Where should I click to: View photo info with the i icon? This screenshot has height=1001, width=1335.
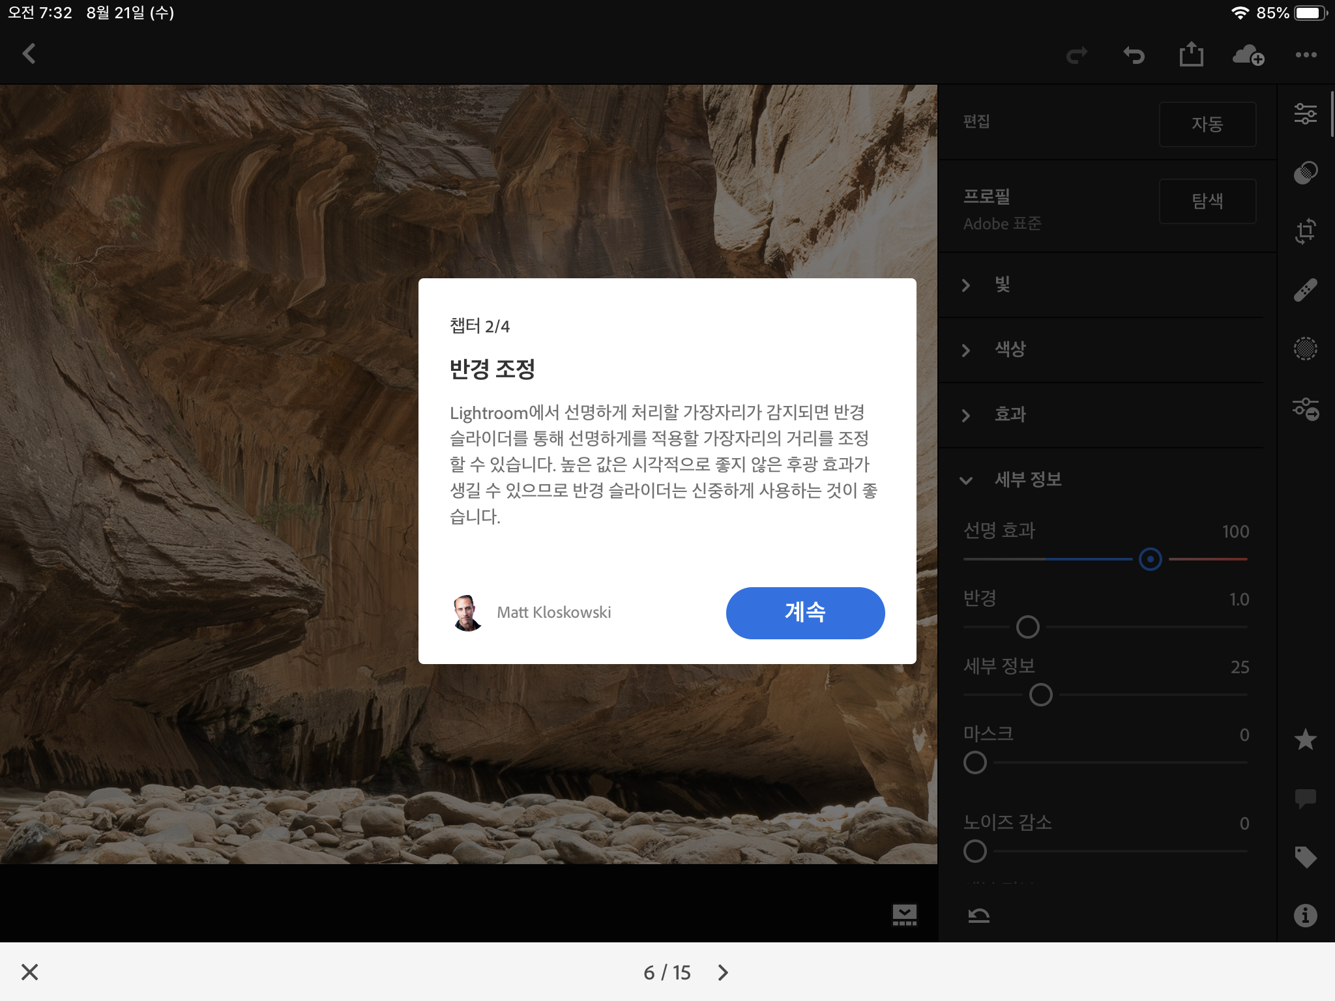[1306, 915]
